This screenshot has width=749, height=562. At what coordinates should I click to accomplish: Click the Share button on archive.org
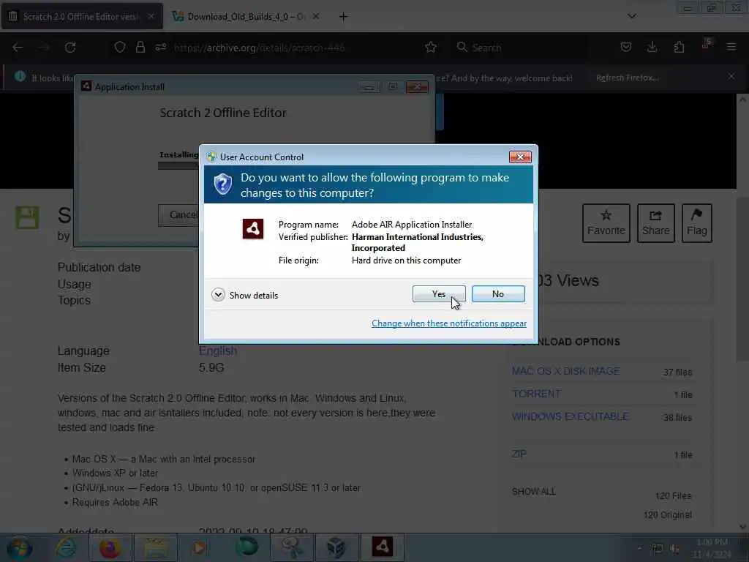pyautogui.click(x=655, y=223)
